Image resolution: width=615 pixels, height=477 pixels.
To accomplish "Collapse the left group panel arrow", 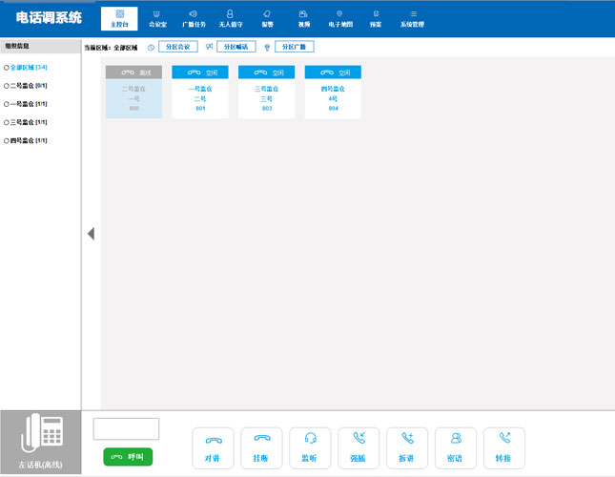I will pyautogui.click(x=92, y=234).
